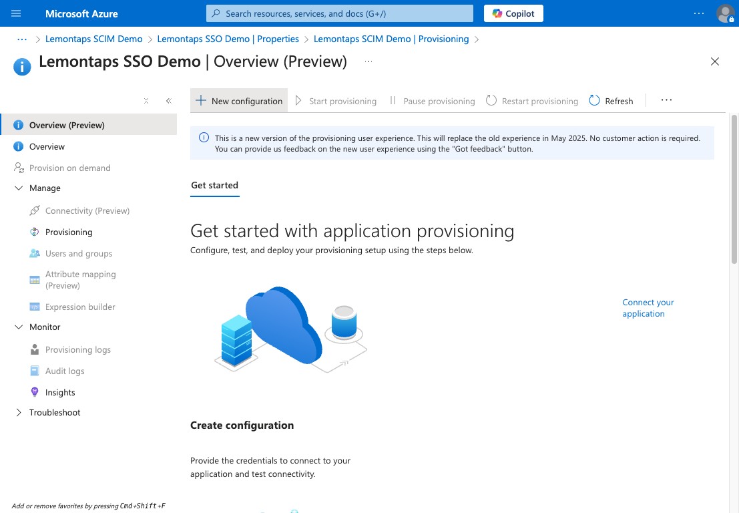The width and height of the screenshot is (739, 513).
Task: Open Audit logs
Action: point(65,371)
